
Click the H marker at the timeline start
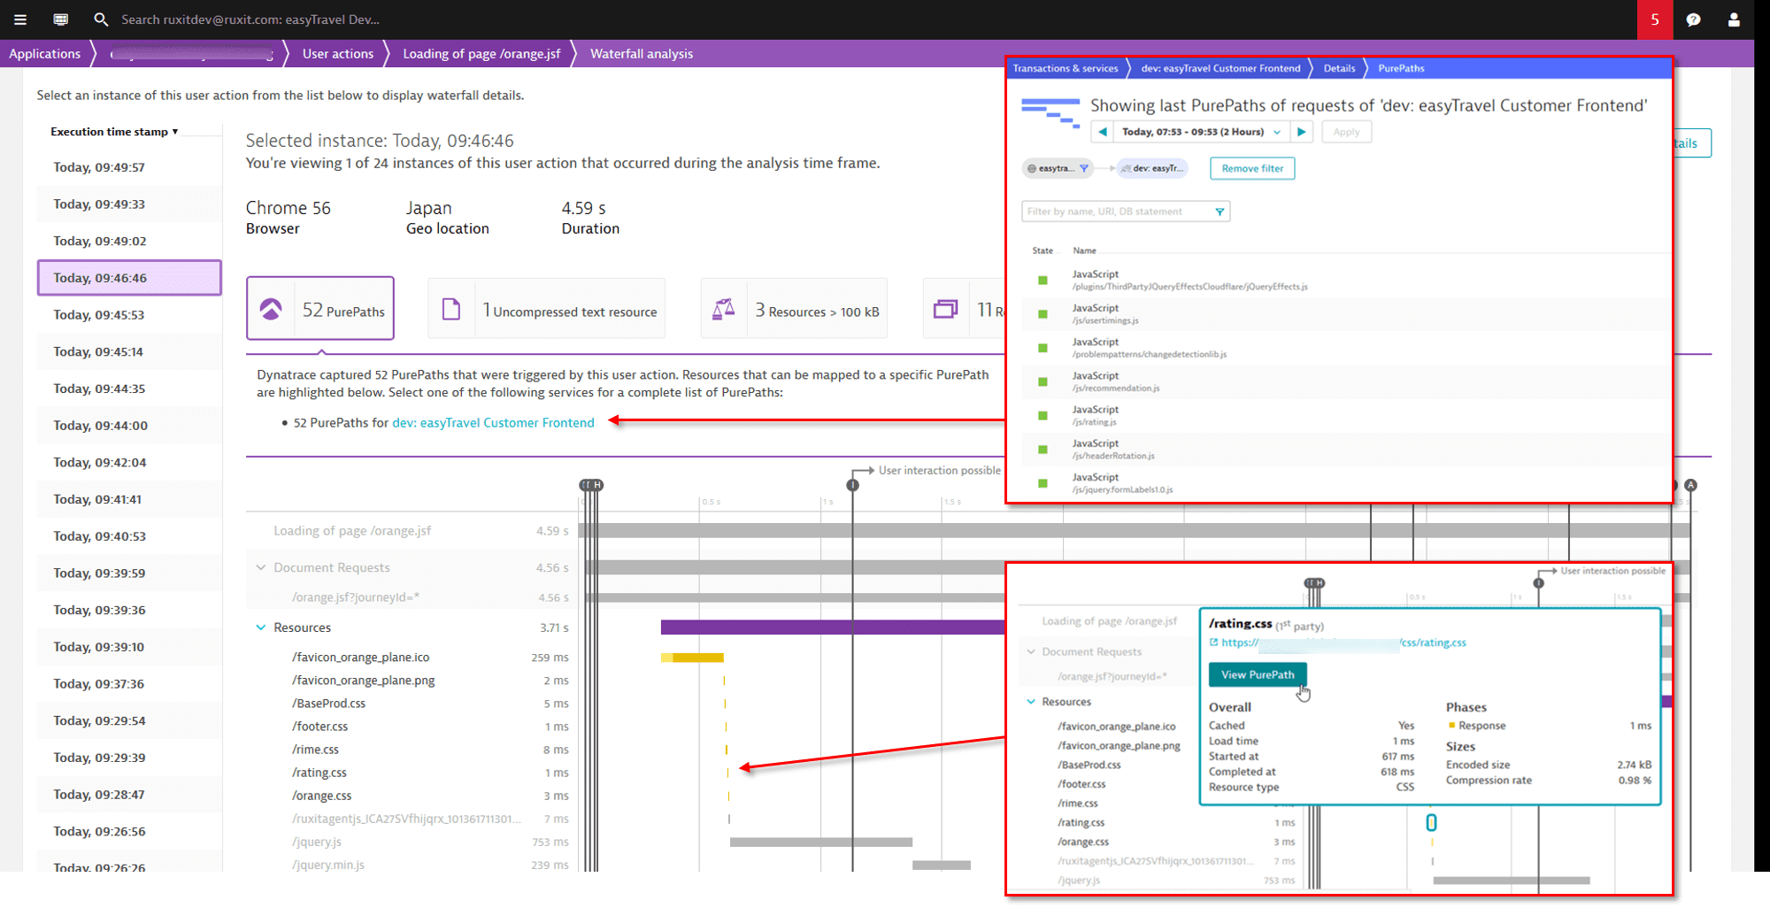(x=597, y=485)
